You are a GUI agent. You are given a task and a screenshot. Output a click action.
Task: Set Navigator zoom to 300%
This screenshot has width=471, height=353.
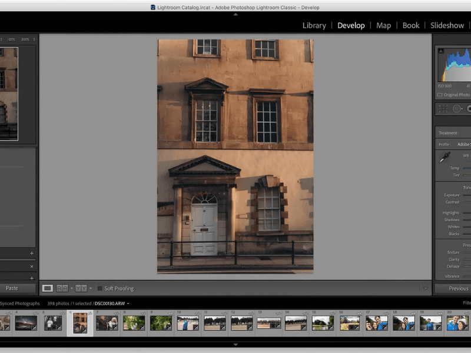(x=25, y=39)
